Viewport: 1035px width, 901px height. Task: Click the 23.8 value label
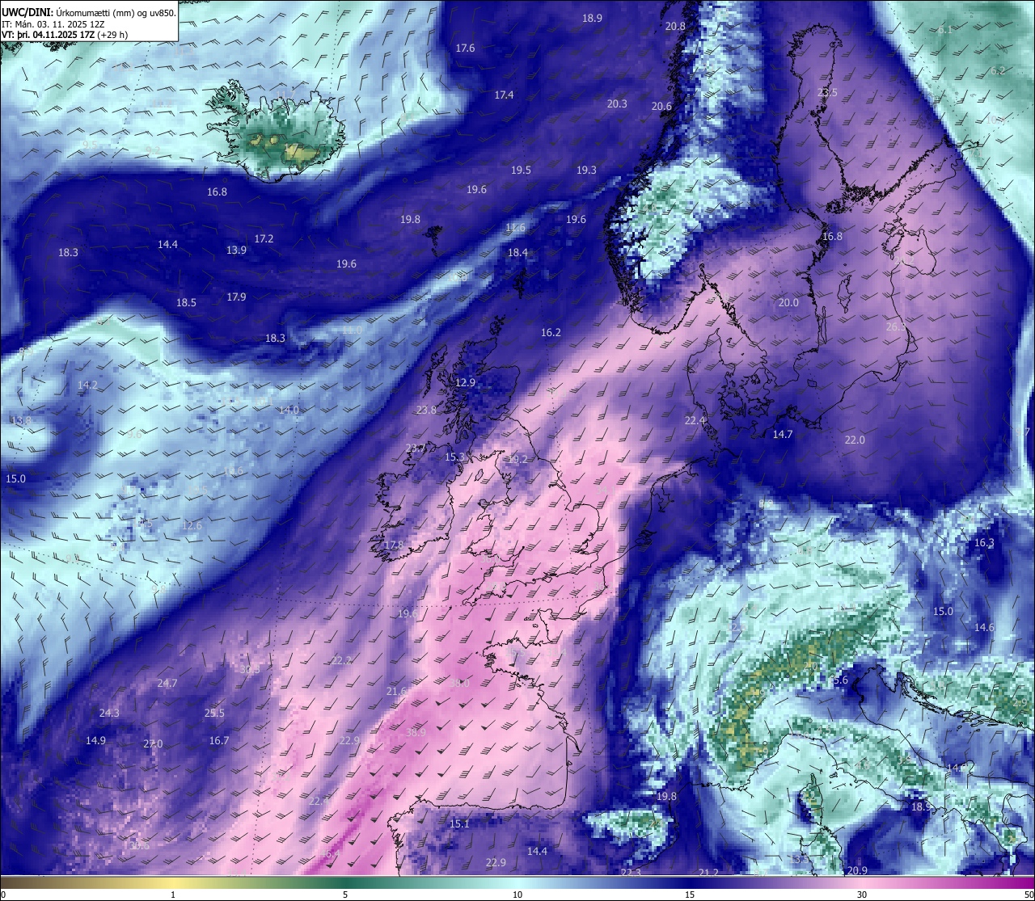tap(426, 411)
